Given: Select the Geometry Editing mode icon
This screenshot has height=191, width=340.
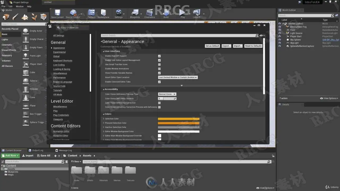Looking at the screenshot, I should click(44, 17).
